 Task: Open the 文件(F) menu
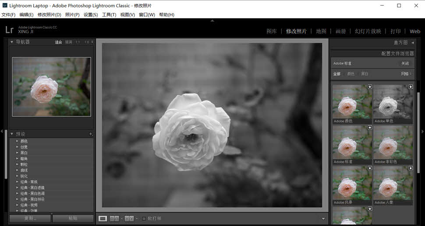(8, 15)
